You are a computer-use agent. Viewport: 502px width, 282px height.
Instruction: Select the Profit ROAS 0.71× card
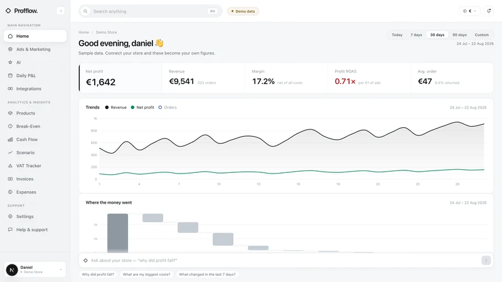pyautogui.click(x=369, y=78)
